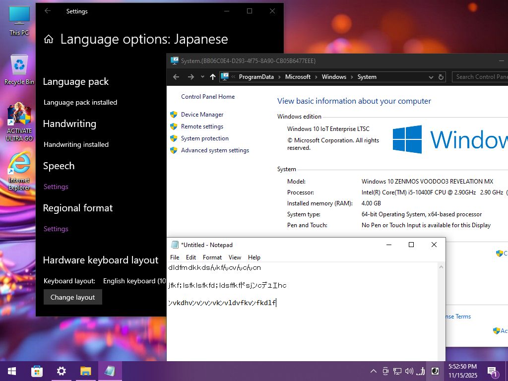Select Windows breadcrumb in address bar

[334, 77]
